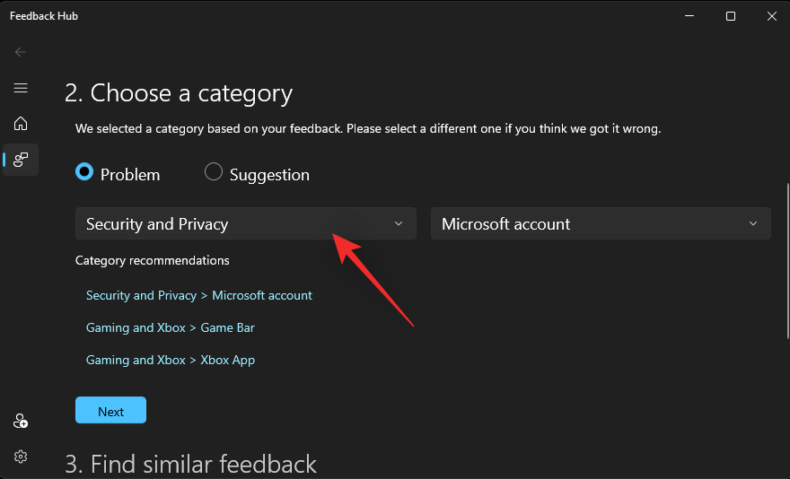The image size is (790, 479).
Task: Go to the Home icon
Action: [x=21, y=124]
